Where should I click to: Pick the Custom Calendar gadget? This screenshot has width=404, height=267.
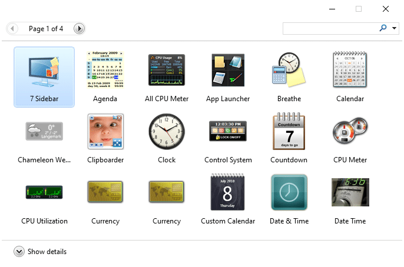point(228,193)
